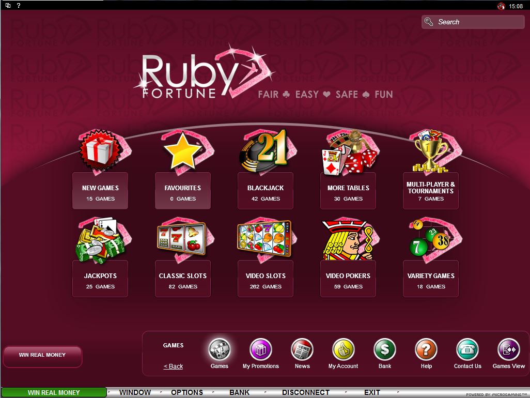The height and width of the screenshot is (398, 530).
Task: Click the 15:08 clock display
Action: 516,6
